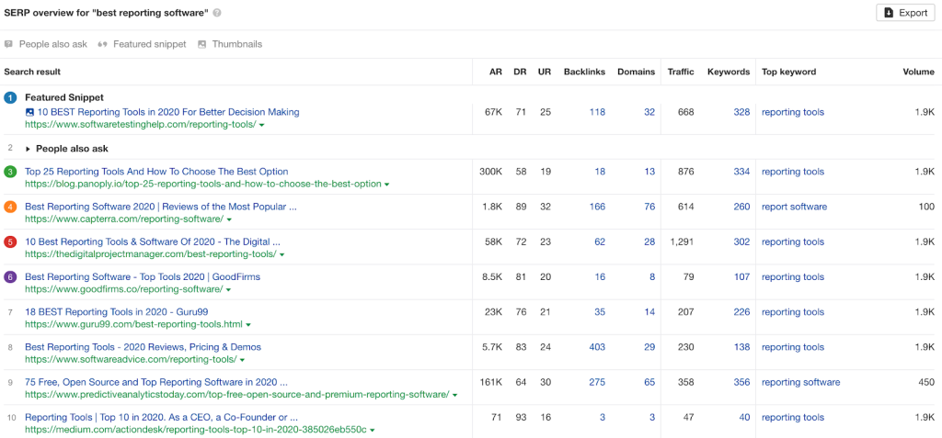The height and width of the screenshot is (438, 942).
Task: Open dropdown arrow next to capterra.com URL
Action: click(229, 219)
